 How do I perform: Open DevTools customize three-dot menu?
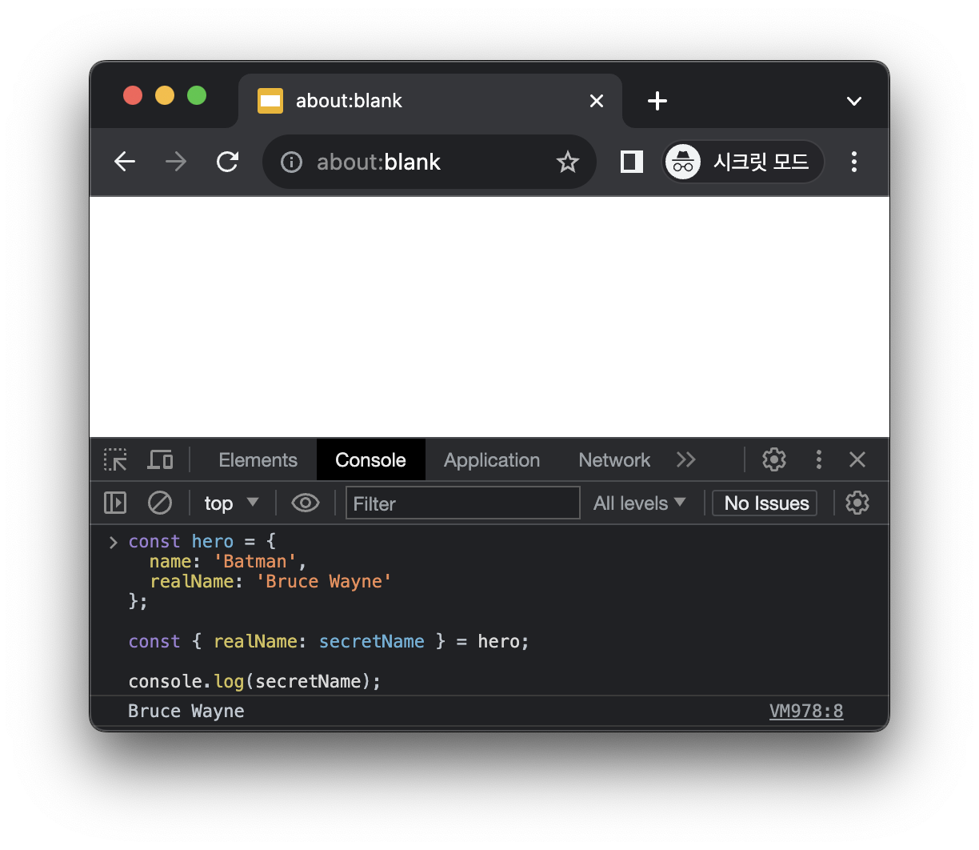[818, 459]
